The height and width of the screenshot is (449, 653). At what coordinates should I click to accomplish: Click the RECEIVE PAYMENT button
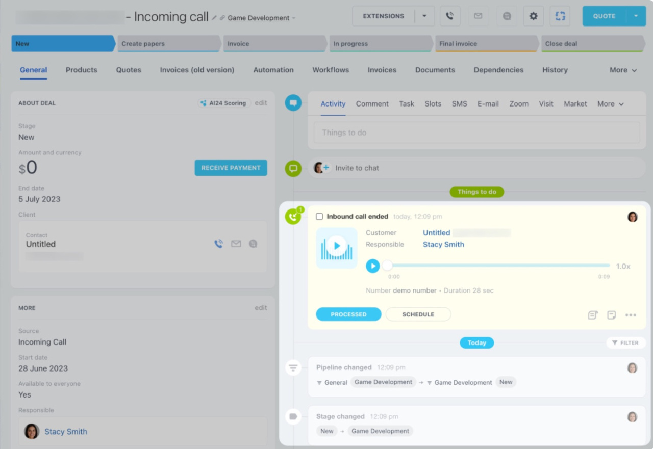[x=231, y=168]
